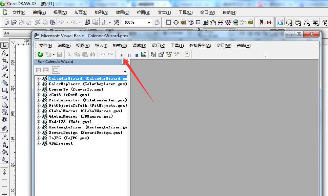
Task: Open the Project Explorer icon in VBA toolbar
Action: (153, 54)
